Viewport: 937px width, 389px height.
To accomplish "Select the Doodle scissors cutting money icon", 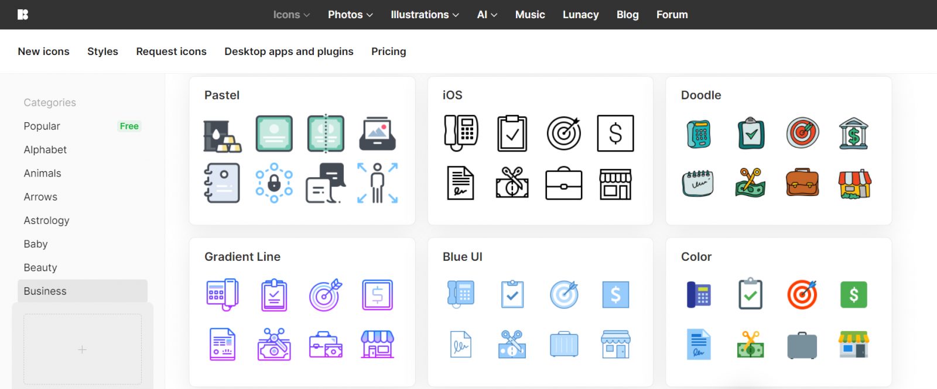I will (x=750, y=183).
